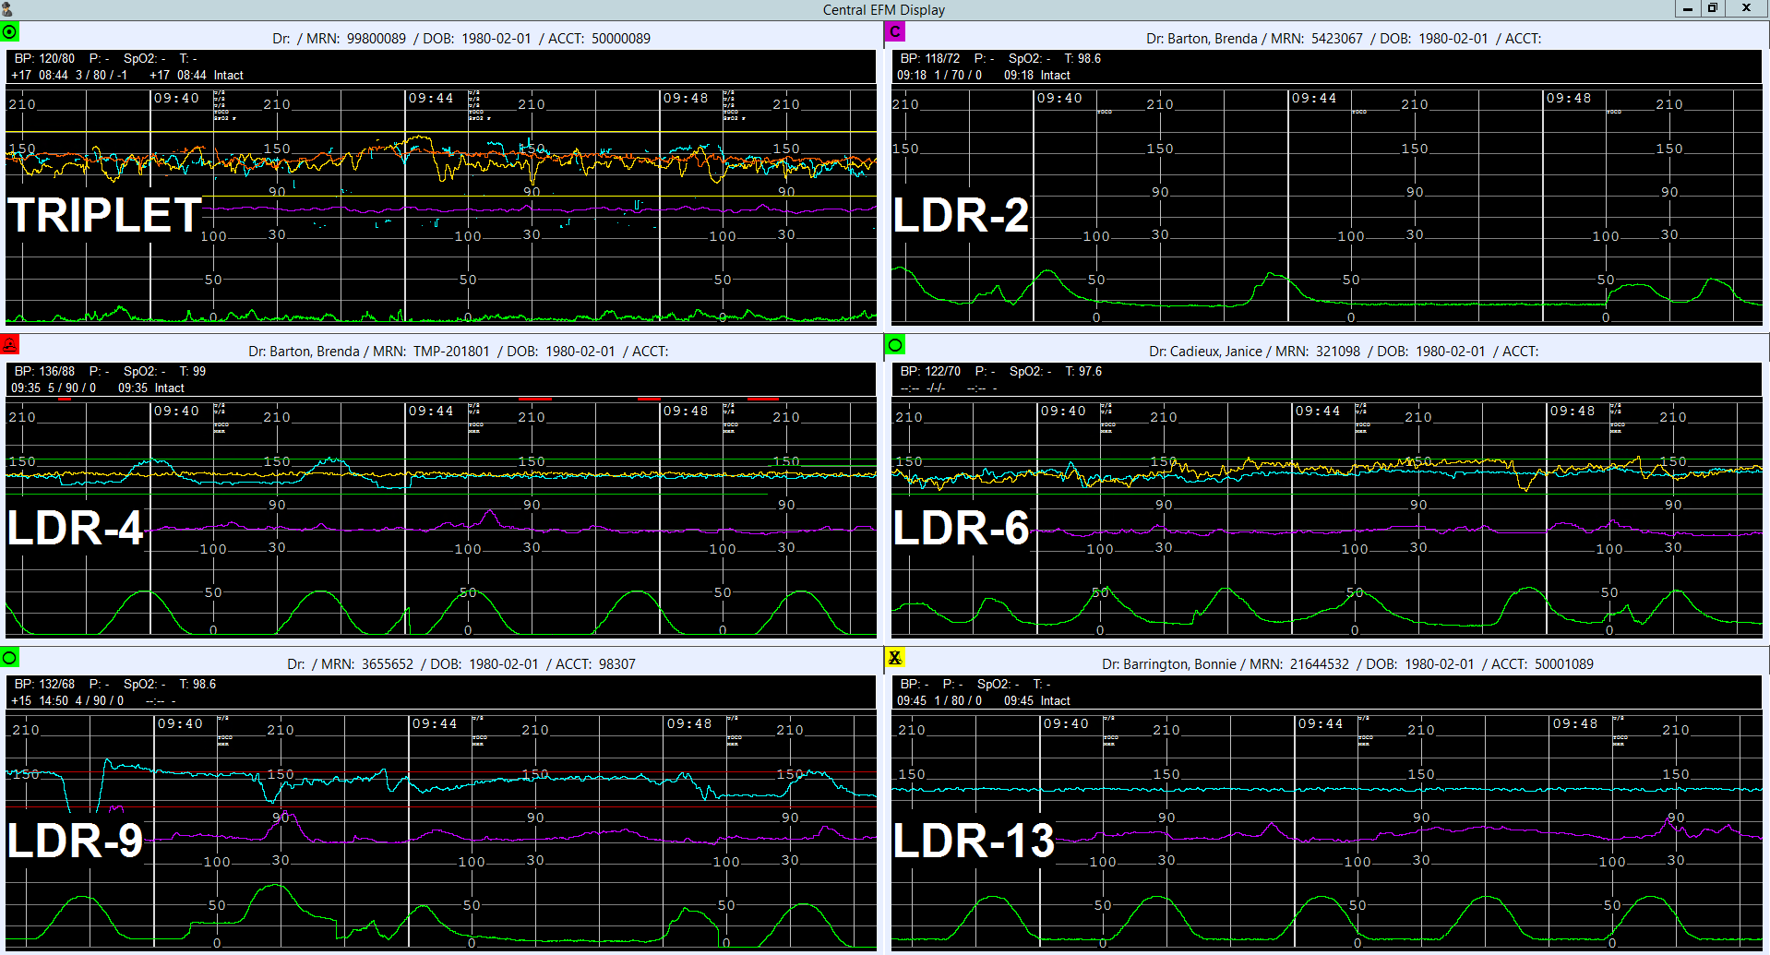Click the green status icon for TRIPLET bed
The width and height of the screenshot is (1770, 955).
coord(9,32)
